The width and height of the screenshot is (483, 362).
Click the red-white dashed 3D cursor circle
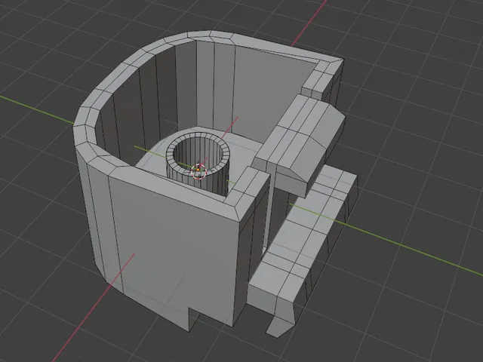(198, 171)
